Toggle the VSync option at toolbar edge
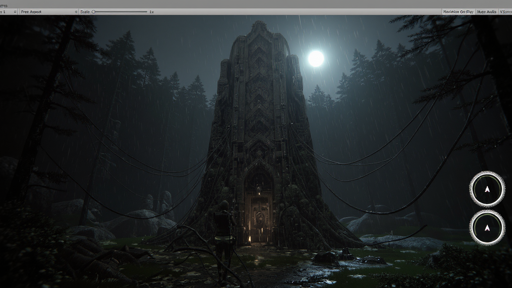Image resolution: width=512 pixels, height=288 pixels. pos(505,12)
